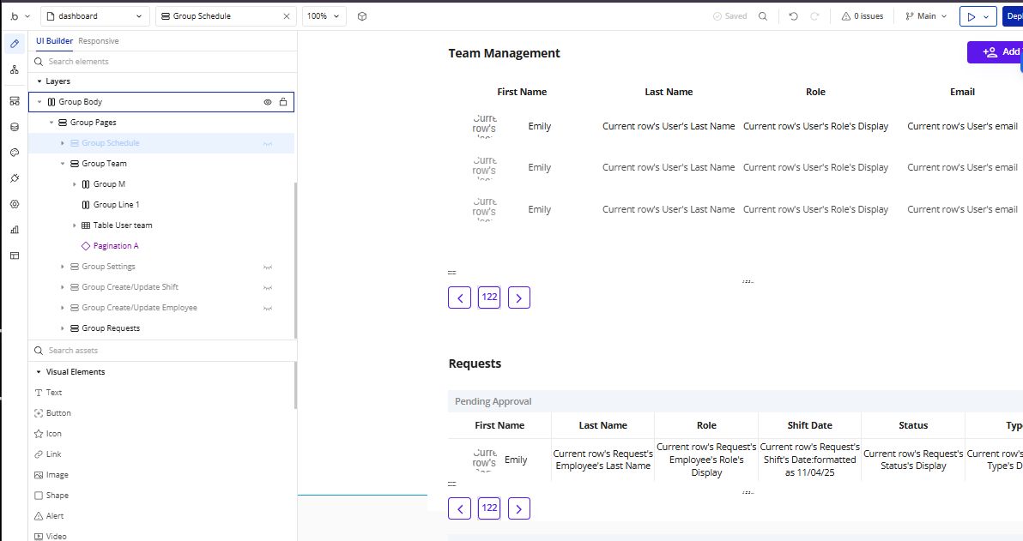This screenshot has width=1023, height=541.
Task: Pick the Button visual element
Action: pyautogui.click(x=52, y=413)
